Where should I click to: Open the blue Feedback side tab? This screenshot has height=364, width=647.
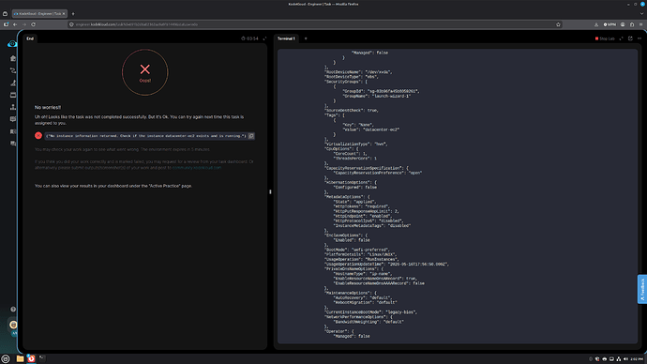tap(642, 289)
